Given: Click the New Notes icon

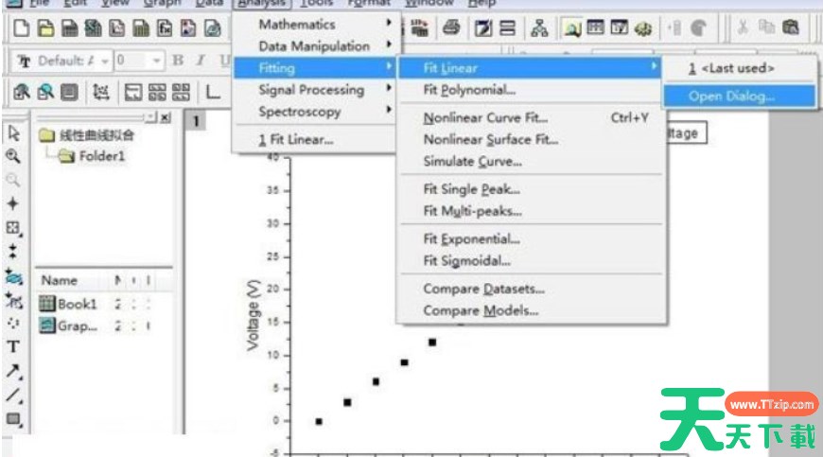Looking at the screenshot, I should (x=212, y=28).
